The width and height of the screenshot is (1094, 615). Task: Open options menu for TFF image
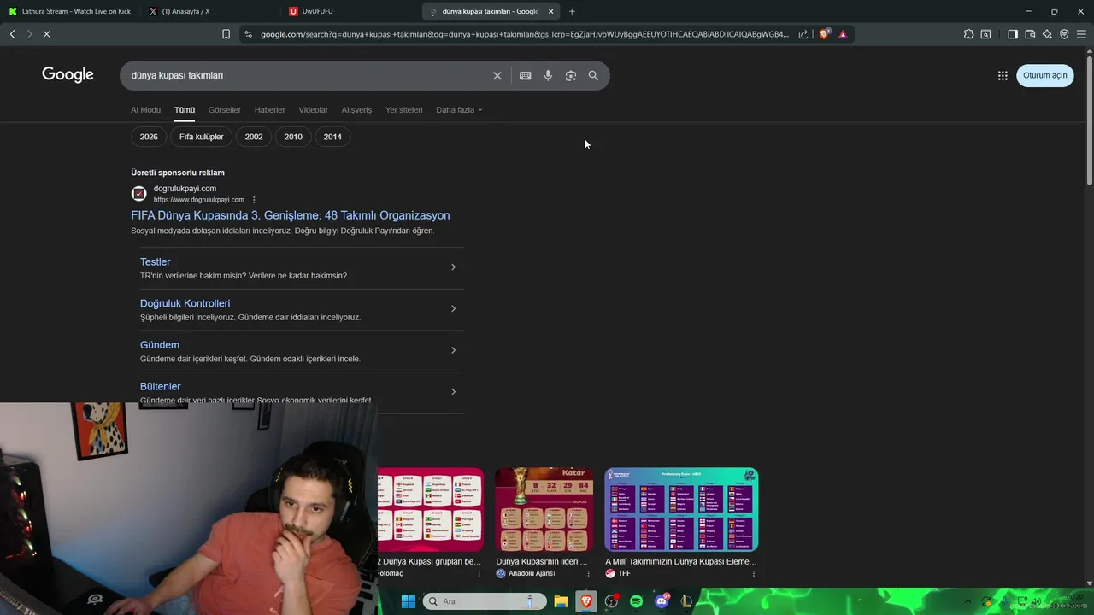[753, 574]
